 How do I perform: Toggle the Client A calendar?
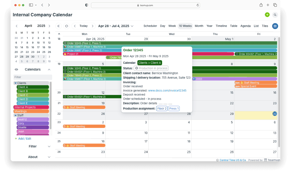[33, 87]
